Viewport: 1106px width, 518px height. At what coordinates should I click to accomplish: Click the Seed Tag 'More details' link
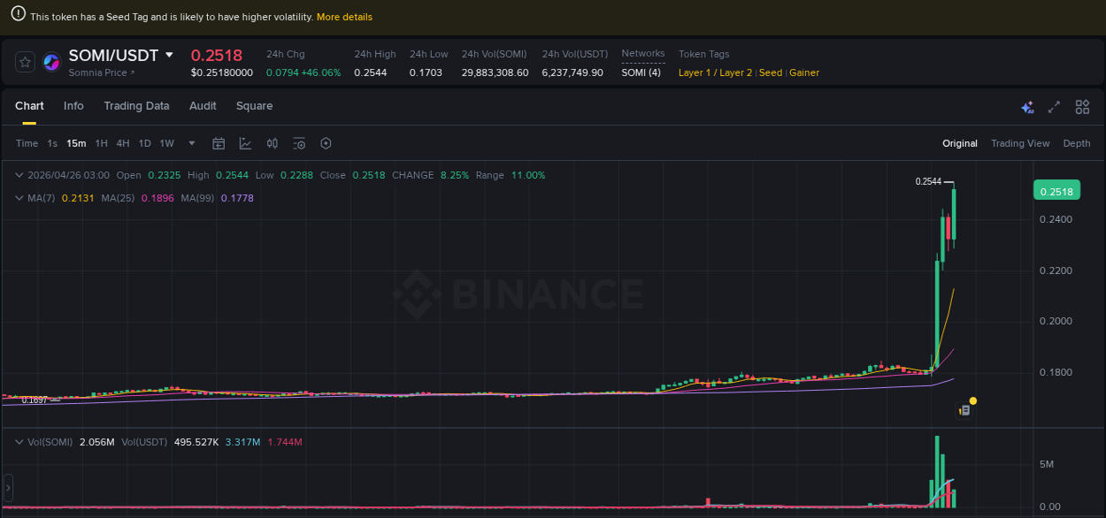tap(344, 17)
